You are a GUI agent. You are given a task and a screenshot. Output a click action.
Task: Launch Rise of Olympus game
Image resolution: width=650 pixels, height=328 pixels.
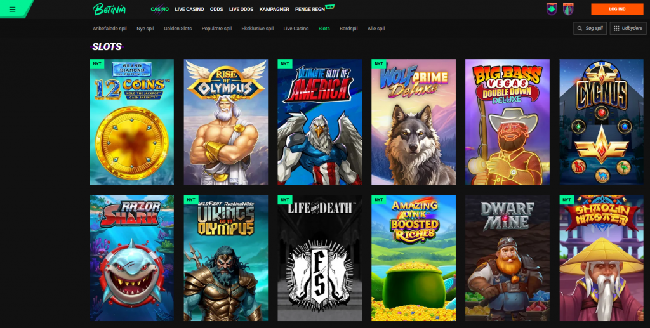tap(226, 122)
